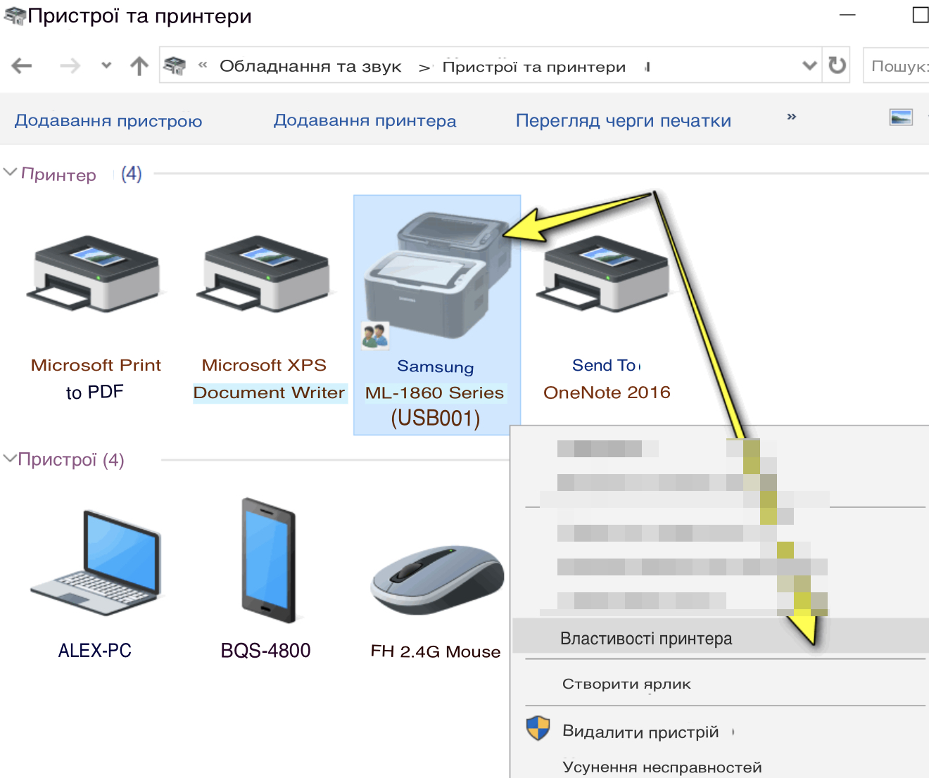The image size is (929, 778).
Task: Click the Microsoft Print to PDF label
Action: click(96, 378)
